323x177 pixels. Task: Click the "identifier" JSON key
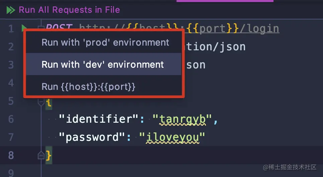[x=98, y=119]
